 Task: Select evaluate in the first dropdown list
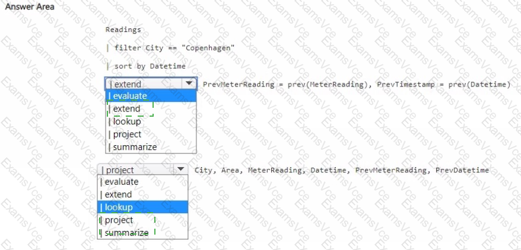tap(151, 96)
